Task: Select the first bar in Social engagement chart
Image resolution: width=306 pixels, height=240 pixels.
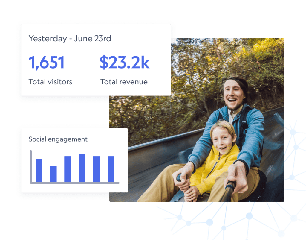Action: pyautogui.click(x=39, y=171)
